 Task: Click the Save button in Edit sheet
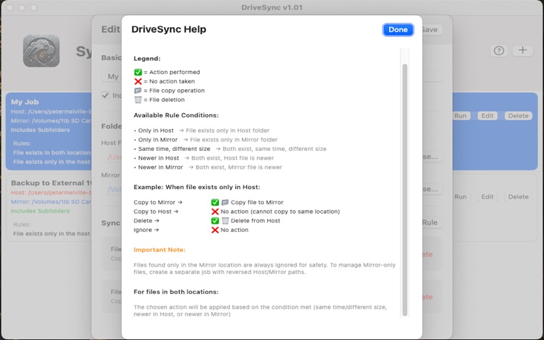coord(430,29)
